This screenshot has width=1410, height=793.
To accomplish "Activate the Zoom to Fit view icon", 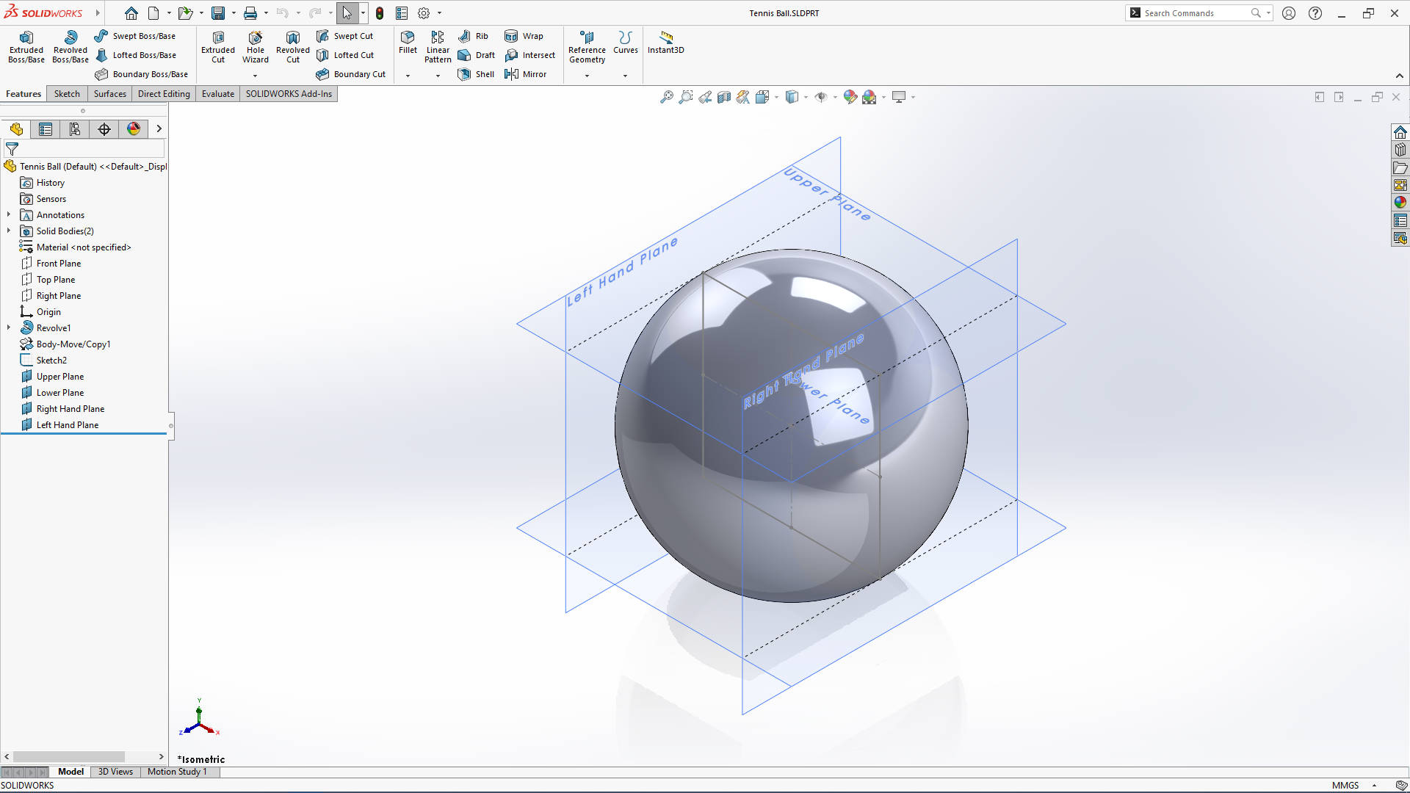I will point(667,96).
